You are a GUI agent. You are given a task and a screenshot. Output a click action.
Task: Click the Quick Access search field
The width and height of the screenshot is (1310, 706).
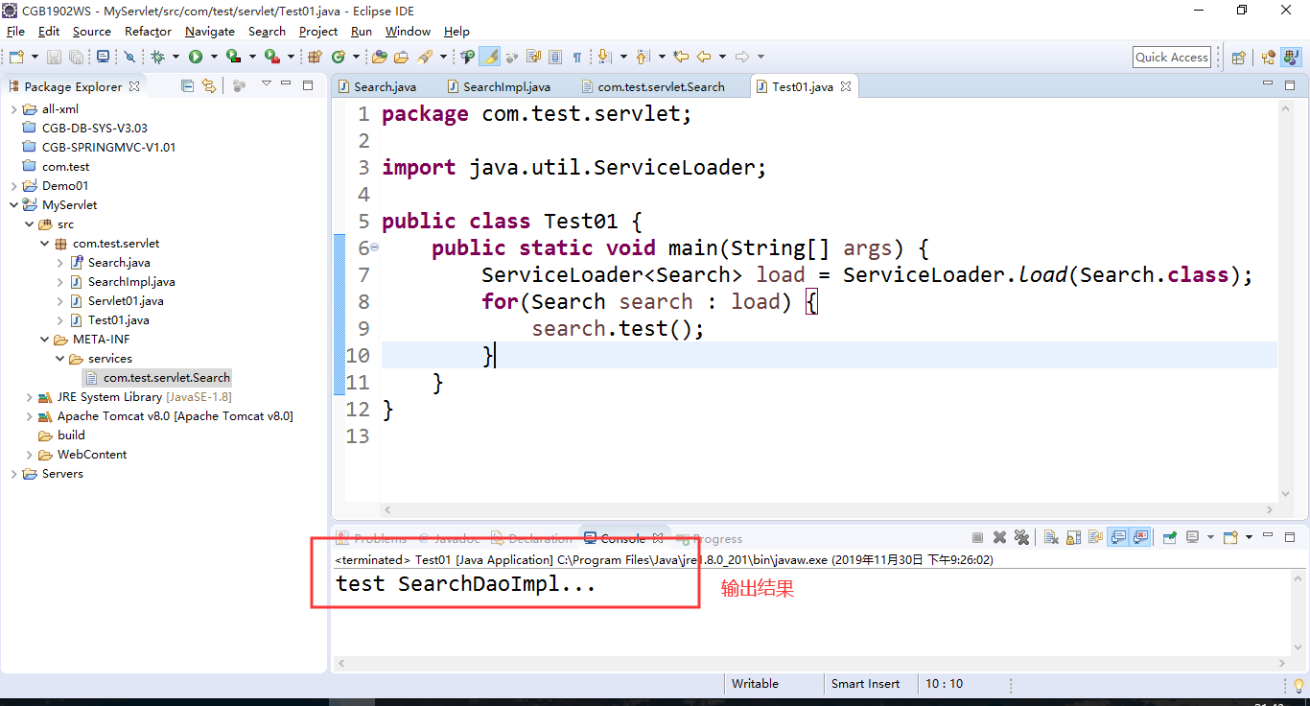(x=1172, y=57)
